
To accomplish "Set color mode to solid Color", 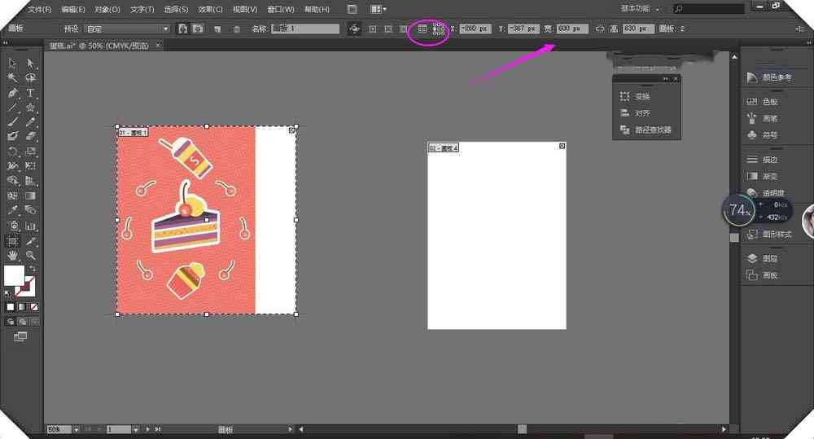I will point(11,307).
